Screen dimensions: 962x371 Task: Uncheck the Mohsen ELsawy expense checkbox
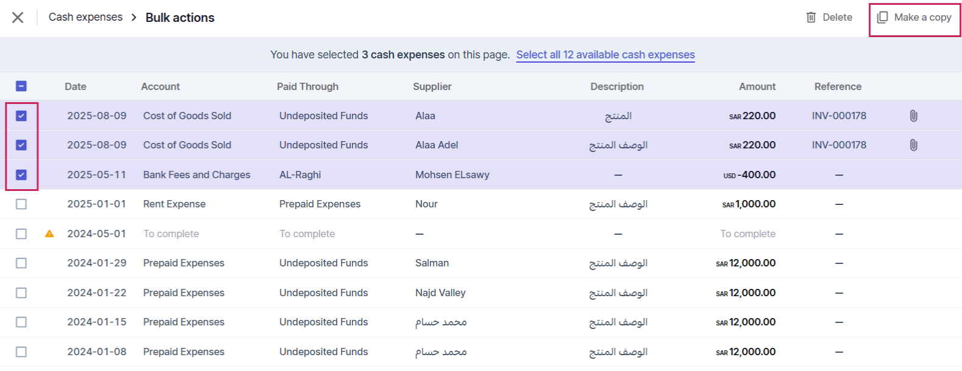(21, 175)
